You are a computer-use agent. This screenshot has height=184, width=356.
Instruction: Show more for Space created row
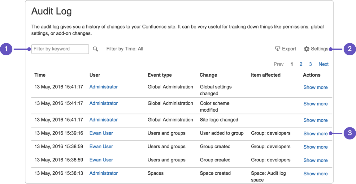coord(315,174)
